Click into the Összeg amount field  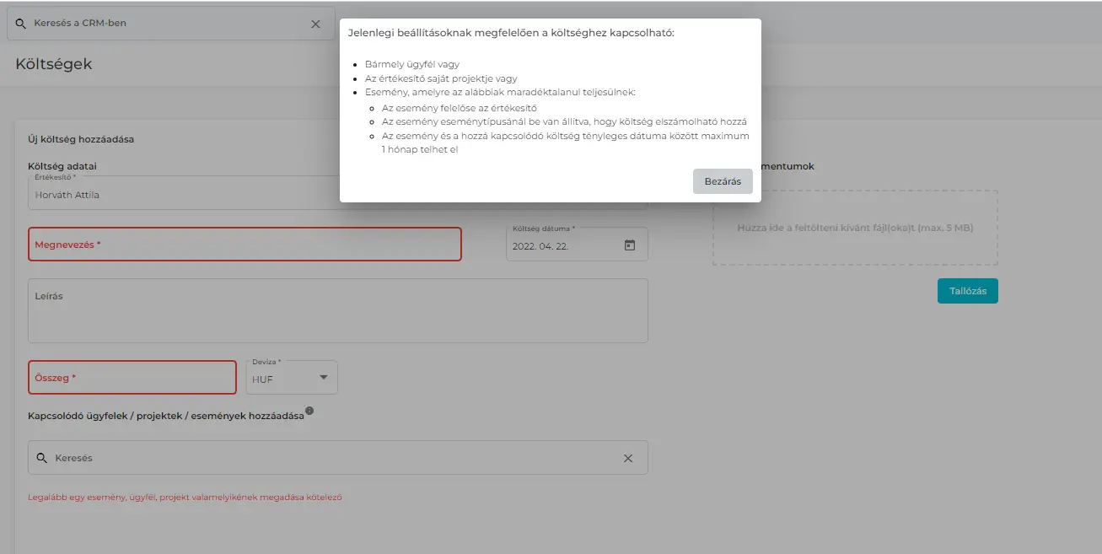point(132,378)
